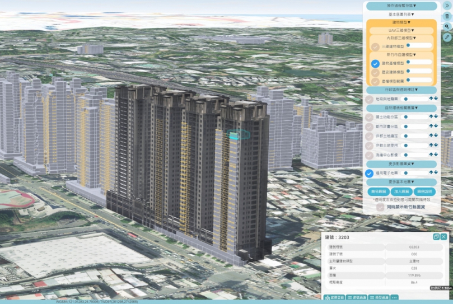Viewport: 453px width, 304px height.
Task: Open the gear settings icon in sidebar
Action: click(447, 26)
